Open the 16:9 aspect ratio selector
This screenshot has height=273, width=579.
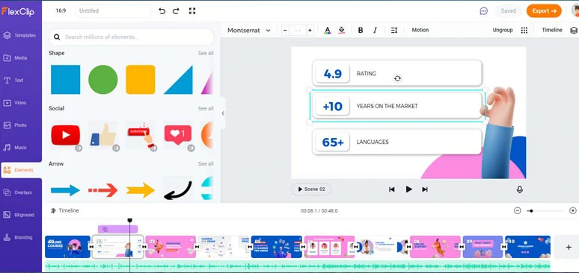pos(61,10)
